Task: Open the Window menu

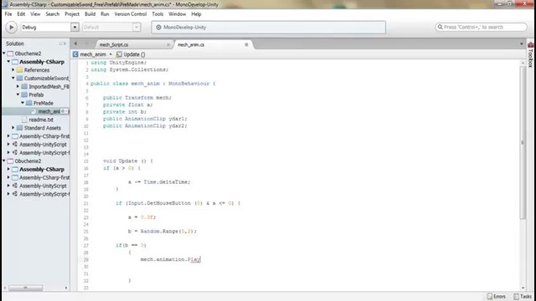Action: click(177, 14)
